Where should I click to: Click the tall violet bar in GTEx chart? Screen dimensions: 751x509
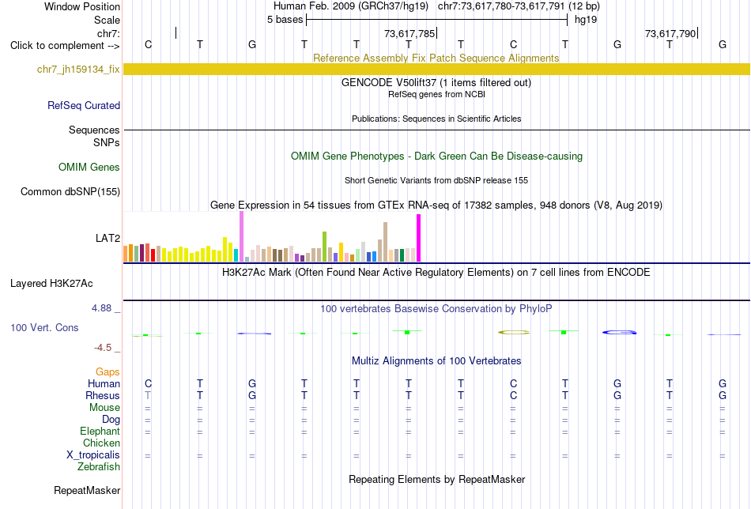tap(241, 236)
